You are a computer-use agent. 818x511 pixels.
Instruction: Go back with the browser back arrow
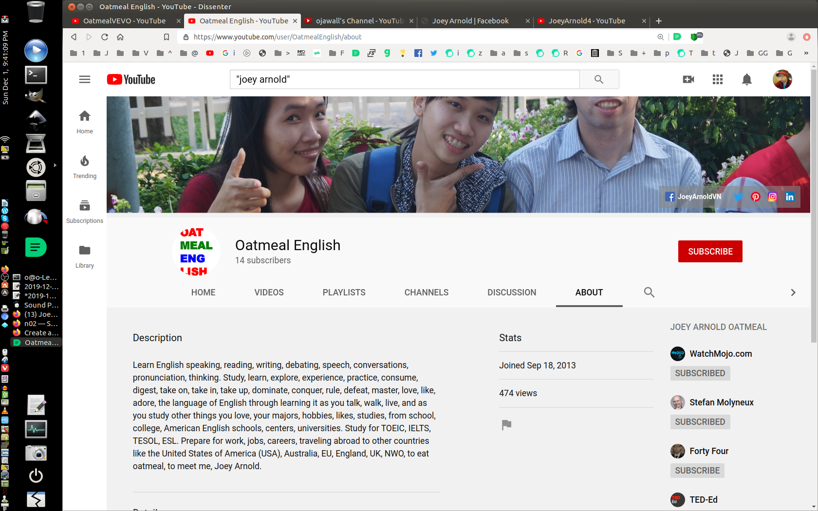point(74,37)
